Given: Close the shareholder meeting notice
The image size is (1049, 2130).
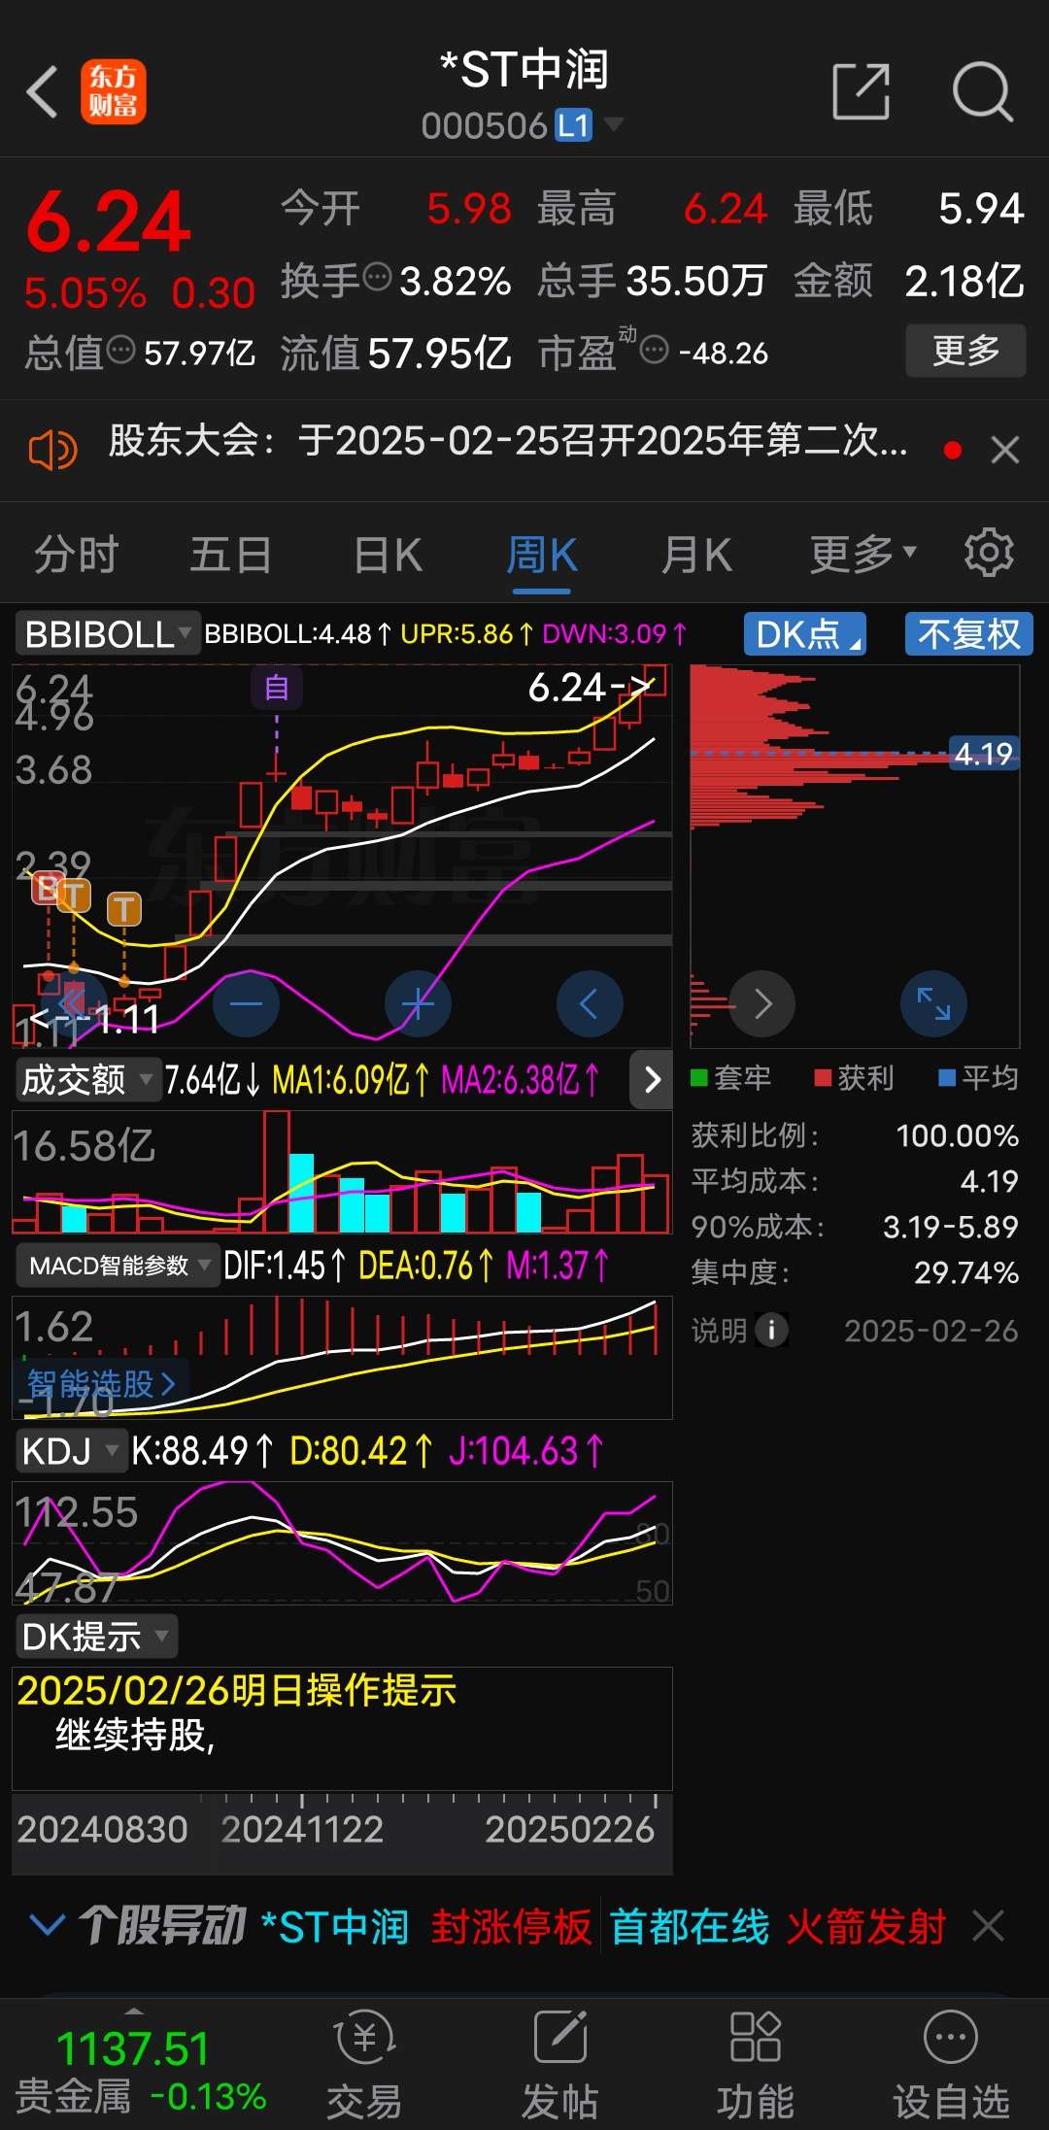Looking at the screenshot, I should pyautogui.click(x=1005, y=450).
